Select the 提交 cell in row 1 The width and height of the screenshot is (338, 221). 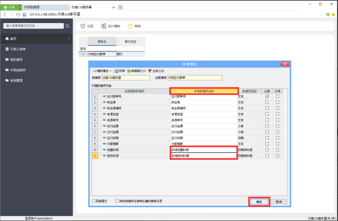130,54
